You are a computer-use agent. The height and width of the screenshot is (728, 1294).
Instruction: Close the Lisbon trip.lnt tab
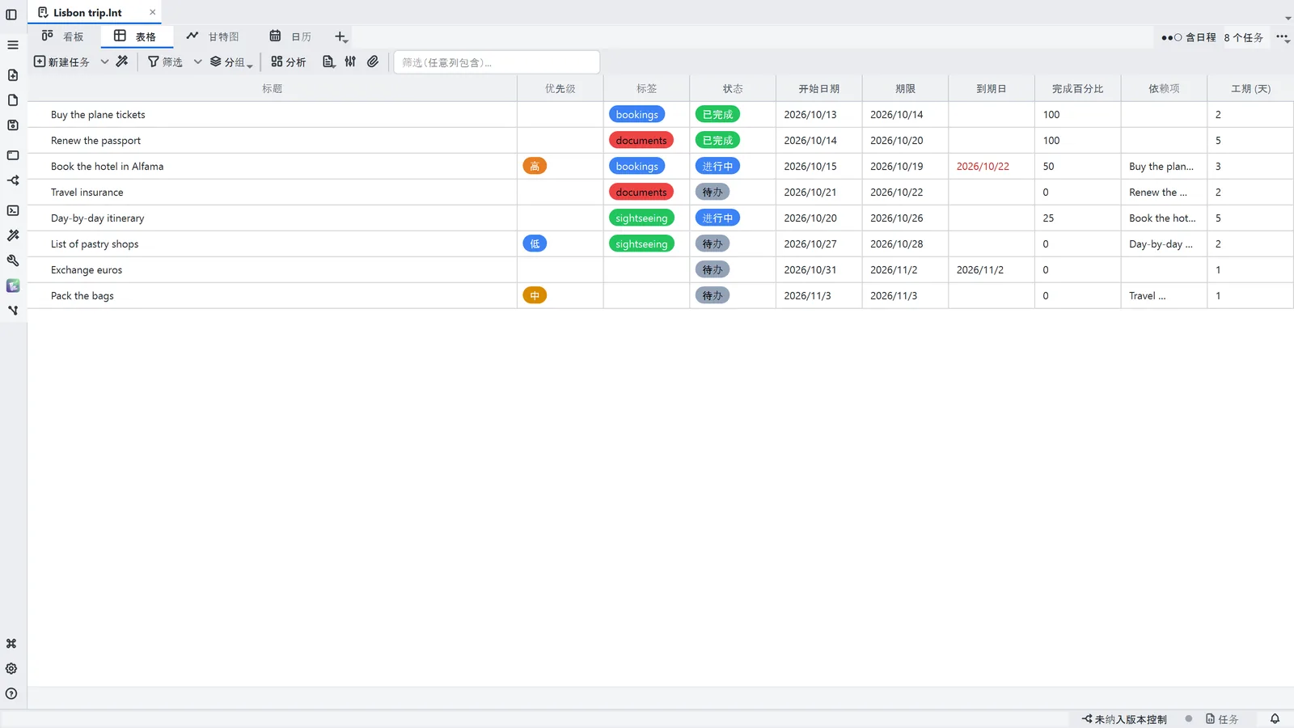coord(152,12)
